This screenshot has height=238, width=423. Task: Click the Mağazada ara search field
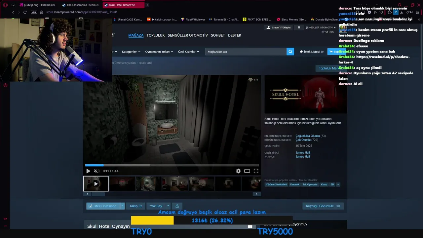[246, 52]
